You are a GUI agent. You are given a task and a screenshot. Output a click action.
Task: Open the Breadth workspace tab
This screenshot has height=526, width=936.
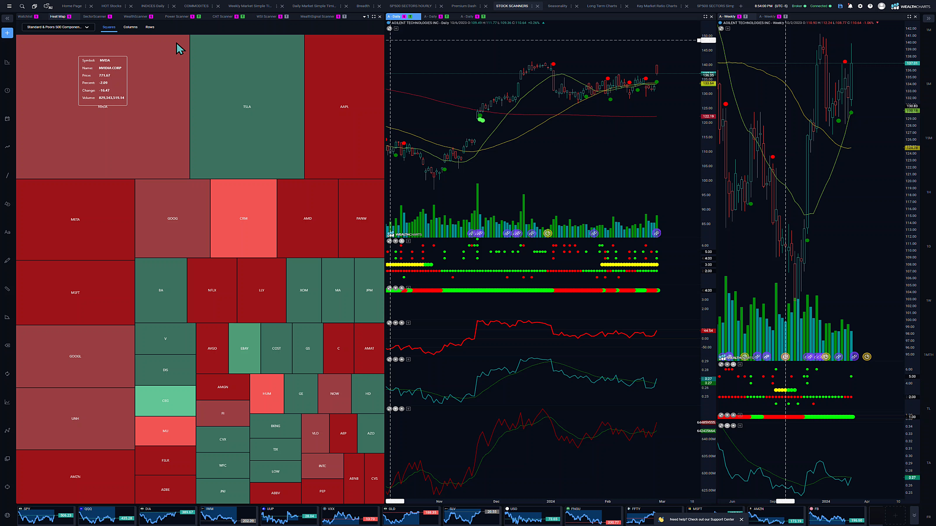(x=363, y=6)
